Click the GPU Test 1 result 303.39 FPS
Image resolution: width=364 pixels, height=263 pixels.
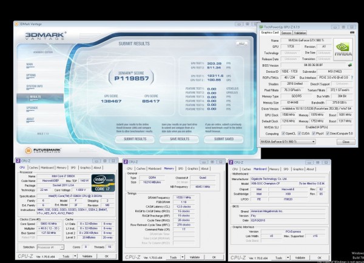tap(214, 63)
